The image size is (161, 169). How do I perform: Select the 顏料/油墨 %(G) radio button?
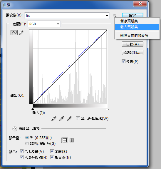27,143
